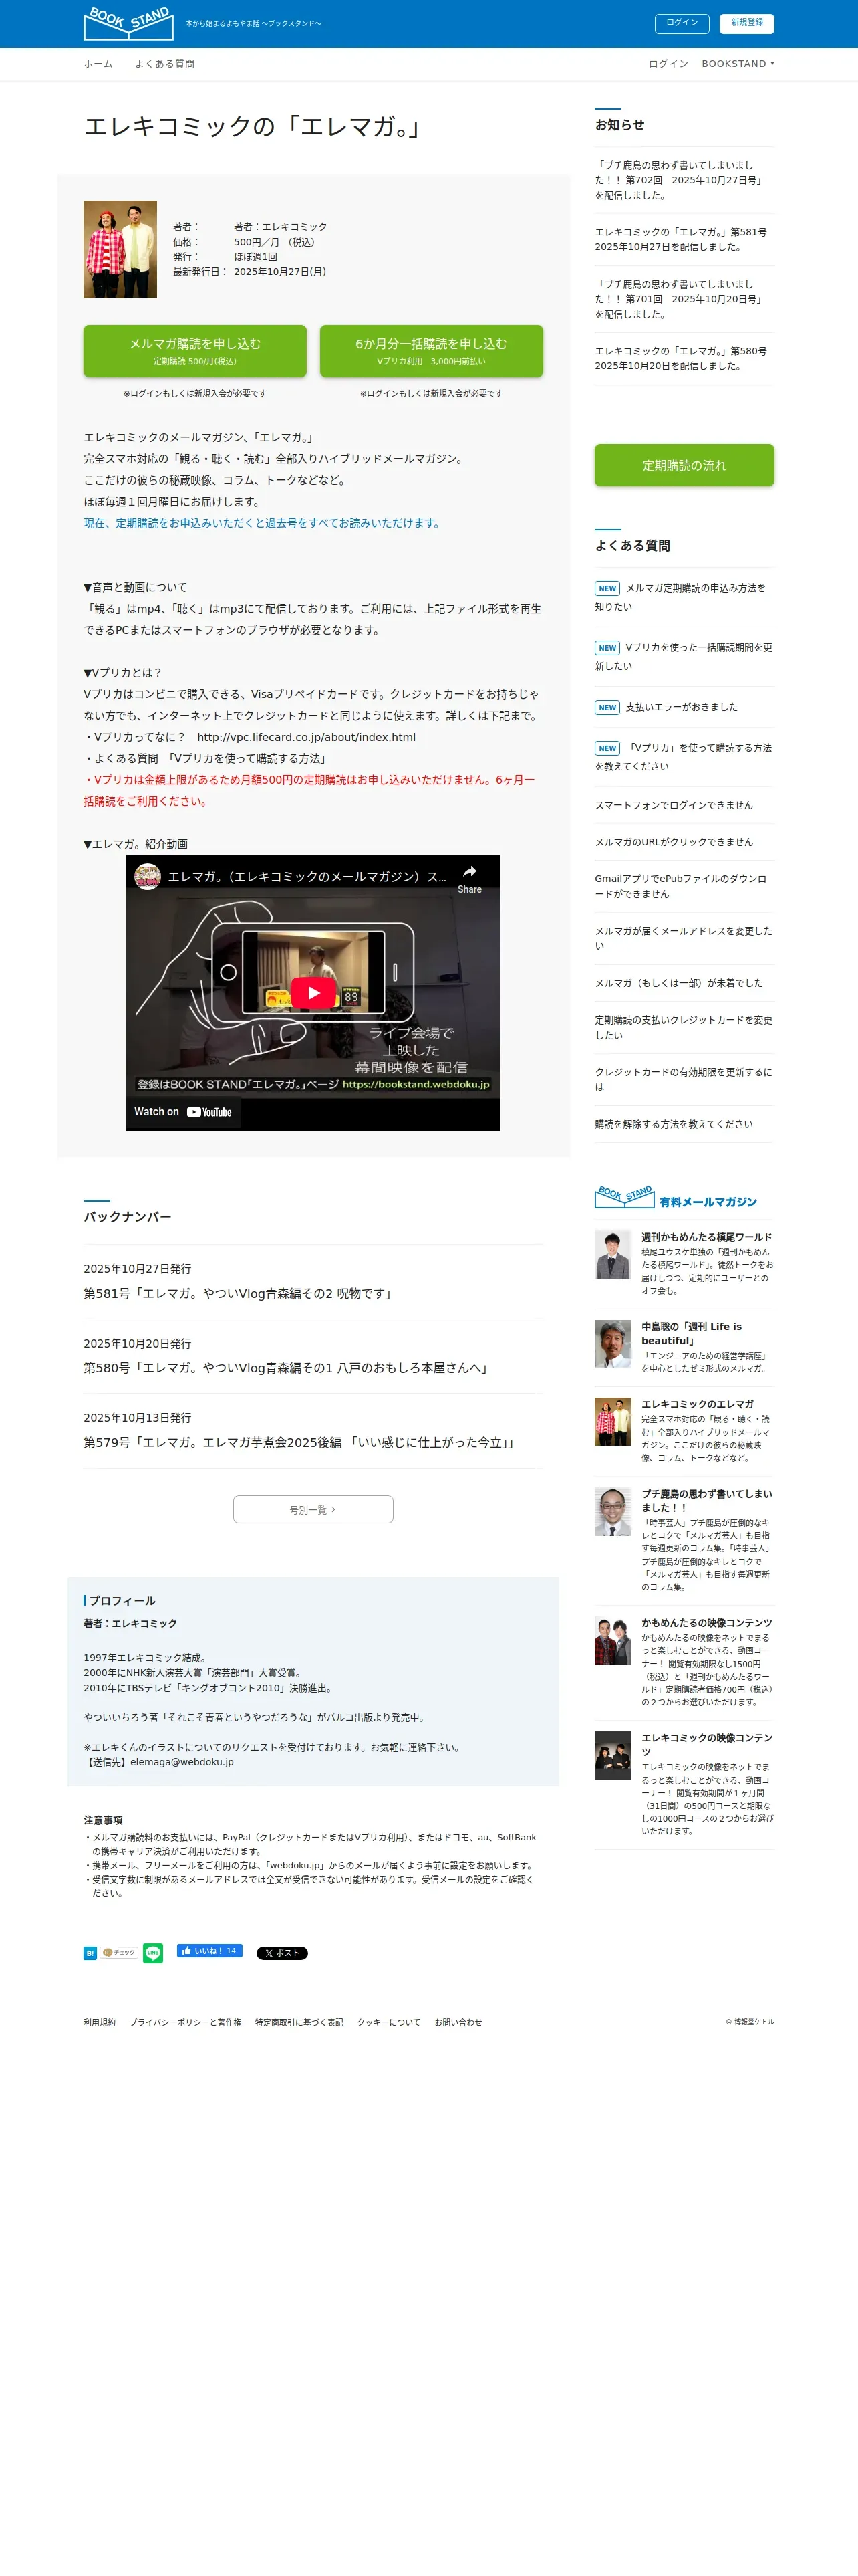The image size is (858, 2576).
Task: Open news item エレマガ 第581号 配信
Action: coord(682,239)
